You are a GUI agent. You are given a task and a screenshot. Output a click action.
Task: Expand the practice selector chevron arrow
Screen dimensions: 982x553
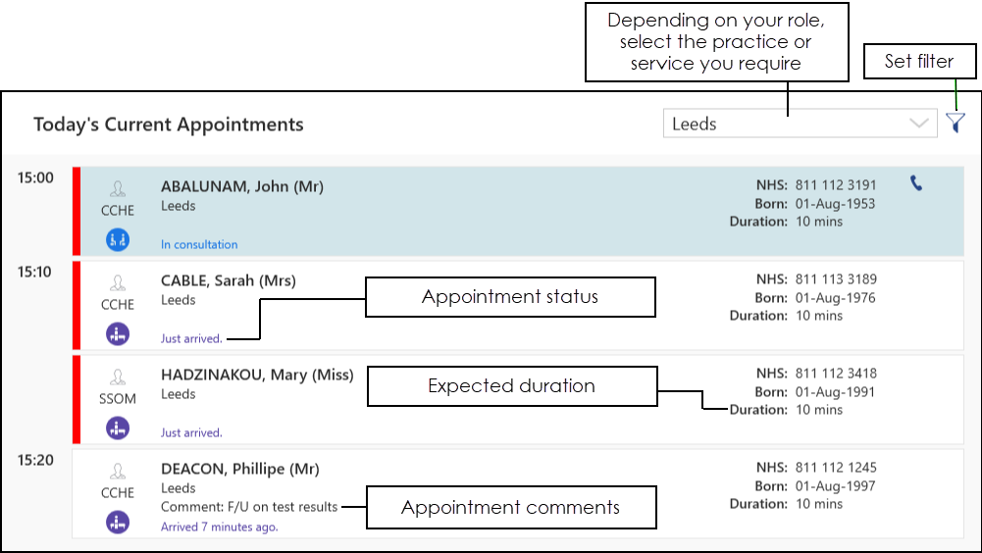(x=919, y=124)
